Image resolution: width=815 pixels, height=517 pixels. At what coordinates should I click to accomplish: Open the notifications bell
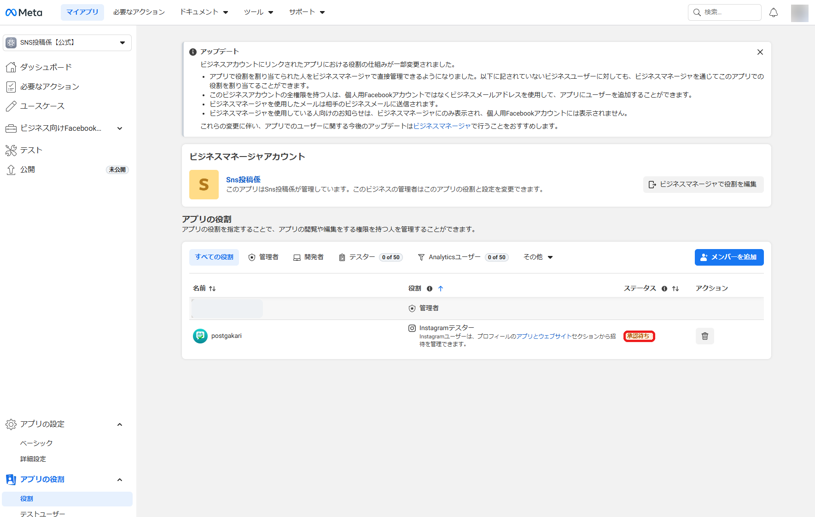[x=774, y=12]
